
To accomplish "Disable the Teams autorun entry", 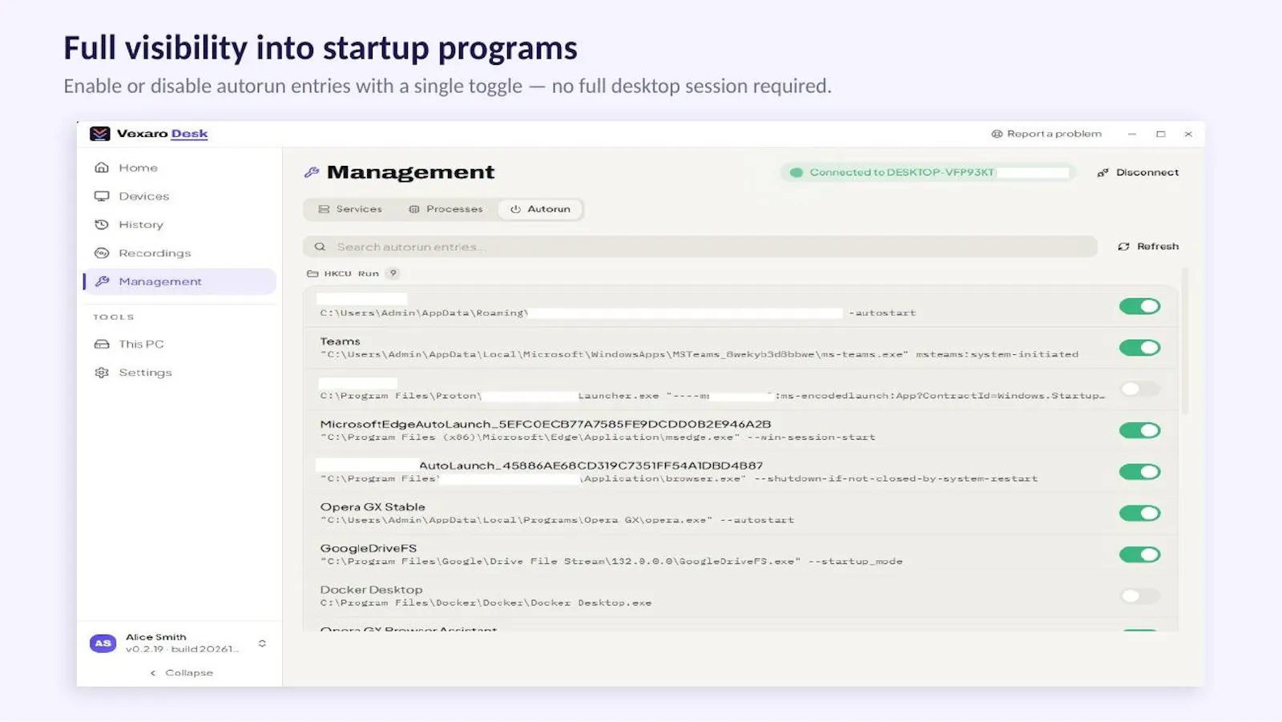I will pyautogui.click(x=1139, y=348).
